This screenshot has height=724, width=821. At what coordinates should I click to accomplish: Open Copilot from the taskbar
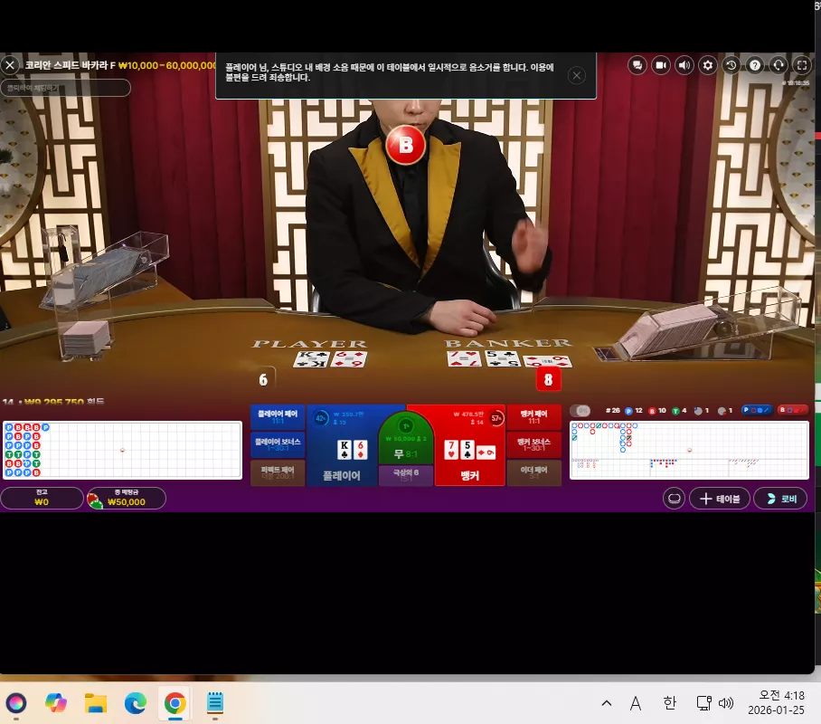click(x=55, y=703)
